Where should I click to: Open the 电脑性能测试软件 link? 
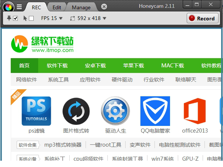pos(180,145)
